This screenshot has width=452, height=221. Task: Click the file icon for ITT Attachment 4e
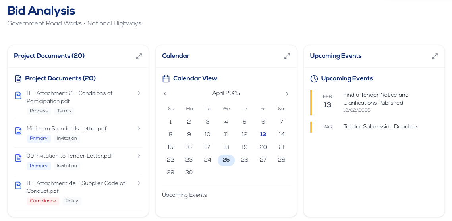click(x=18, y=185)
